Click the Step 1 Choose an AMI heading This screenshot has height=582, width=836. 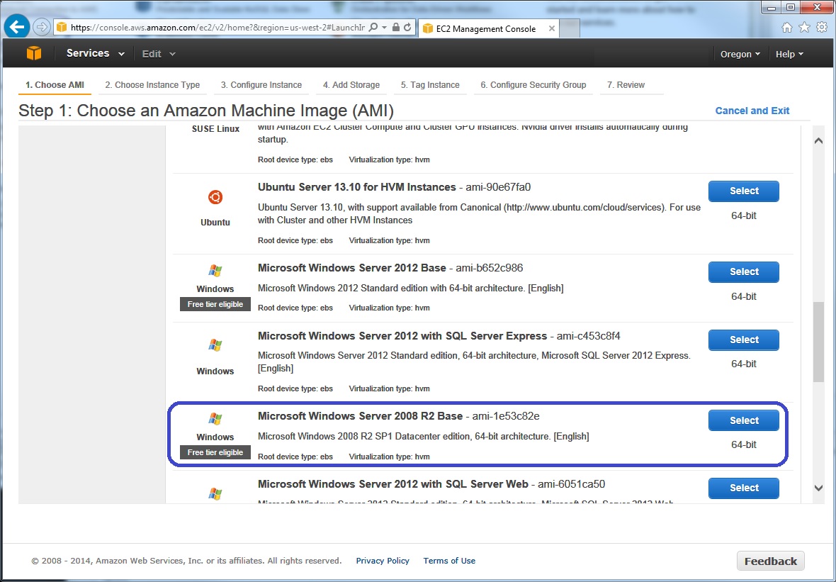coord(205,111)
